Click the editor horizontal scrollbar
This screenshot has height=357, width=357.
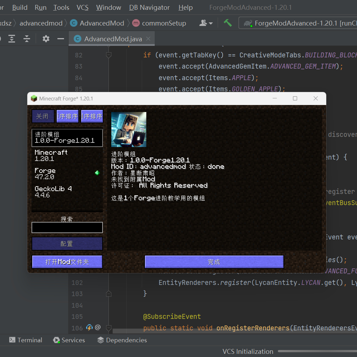[235, 331]
